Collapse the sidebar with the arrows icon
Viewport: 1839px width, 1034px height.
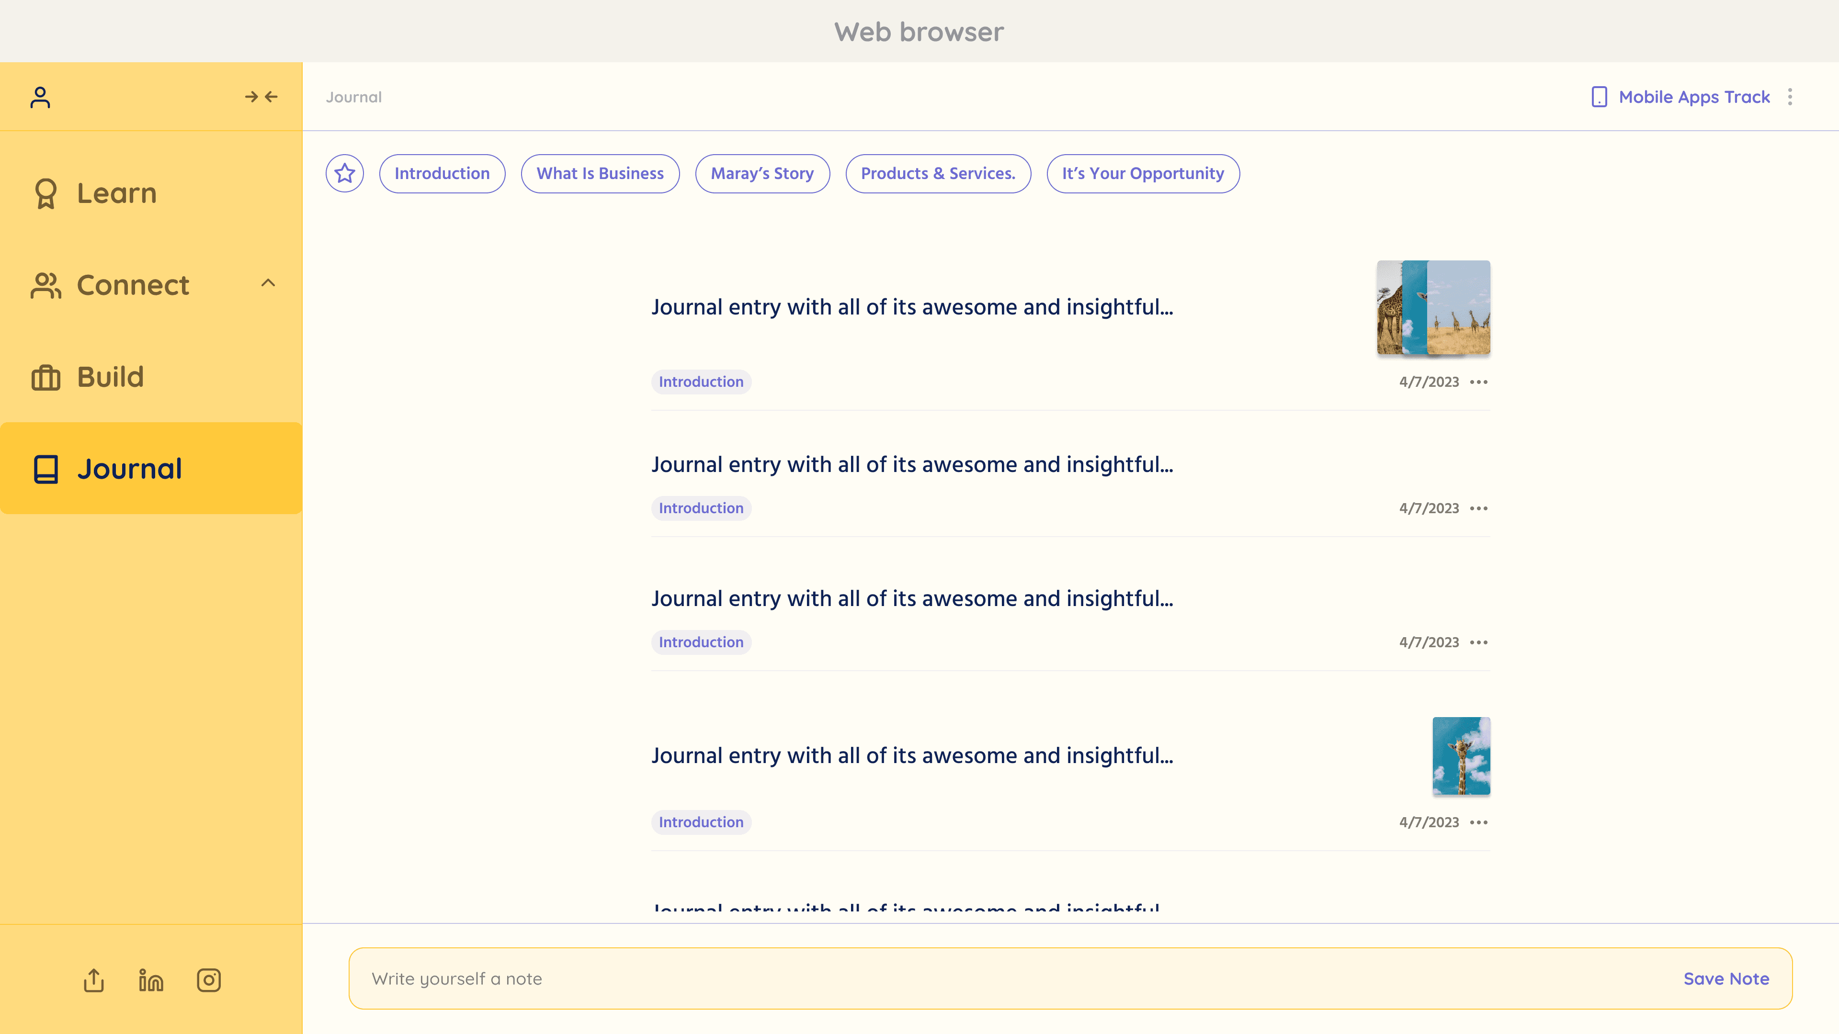(261, 97)
